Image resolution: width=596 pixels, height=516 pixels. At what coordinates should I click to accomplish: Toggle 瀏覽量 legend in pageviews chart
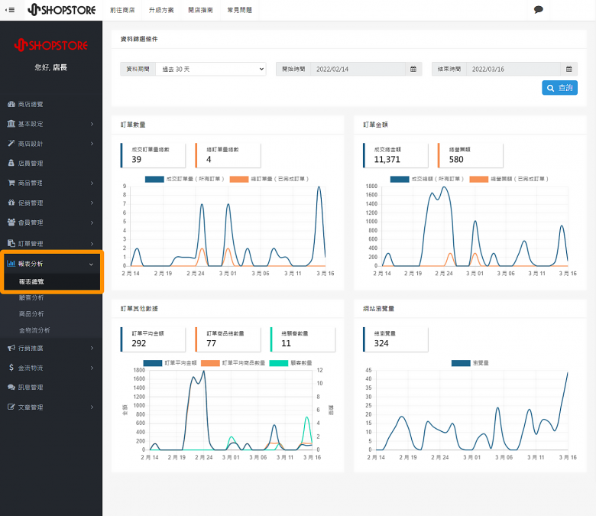[470, 363]
